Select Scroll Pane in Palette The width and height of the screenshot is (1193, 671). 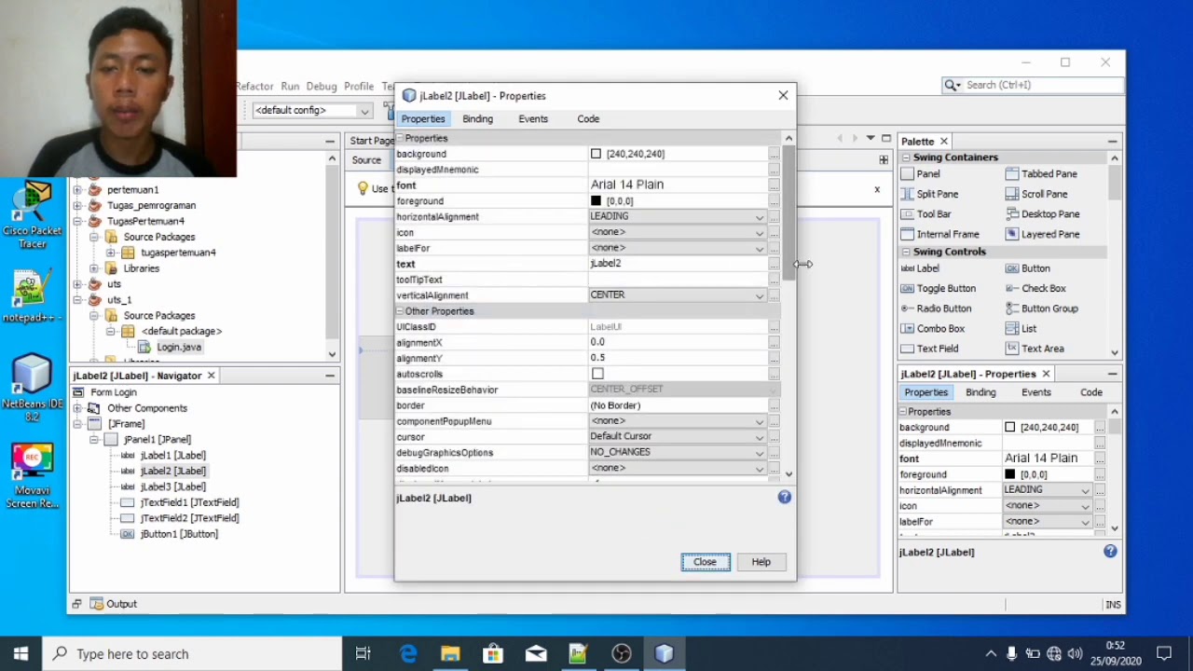(x=1035, y=195)
